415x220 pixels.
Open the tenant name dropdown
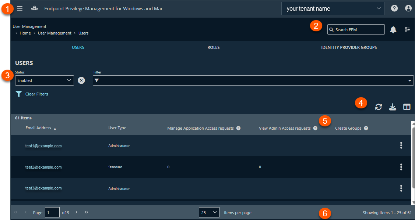(x=333, y=9)
